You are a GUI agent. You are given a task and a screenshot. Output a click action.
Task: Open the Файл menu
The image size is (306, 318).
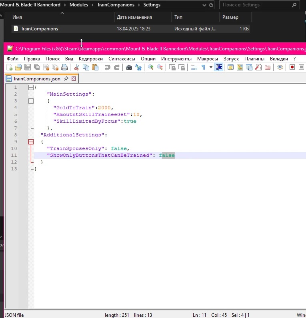click(x=12, y=59)
